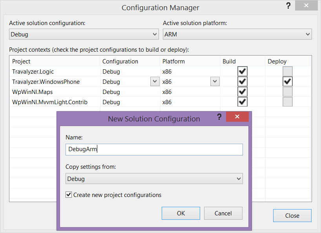Click the disabled Deploy checkbox for WpWinNl.Maps
Image resolution: width=321 pixels, height=233 pixels.
click(x=287, y=92)
